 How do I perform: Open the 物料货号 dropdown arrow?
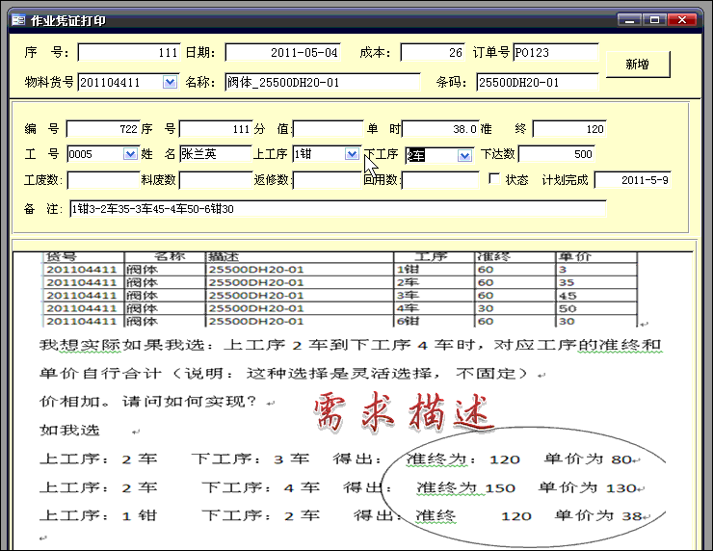[x=171, y=82]
